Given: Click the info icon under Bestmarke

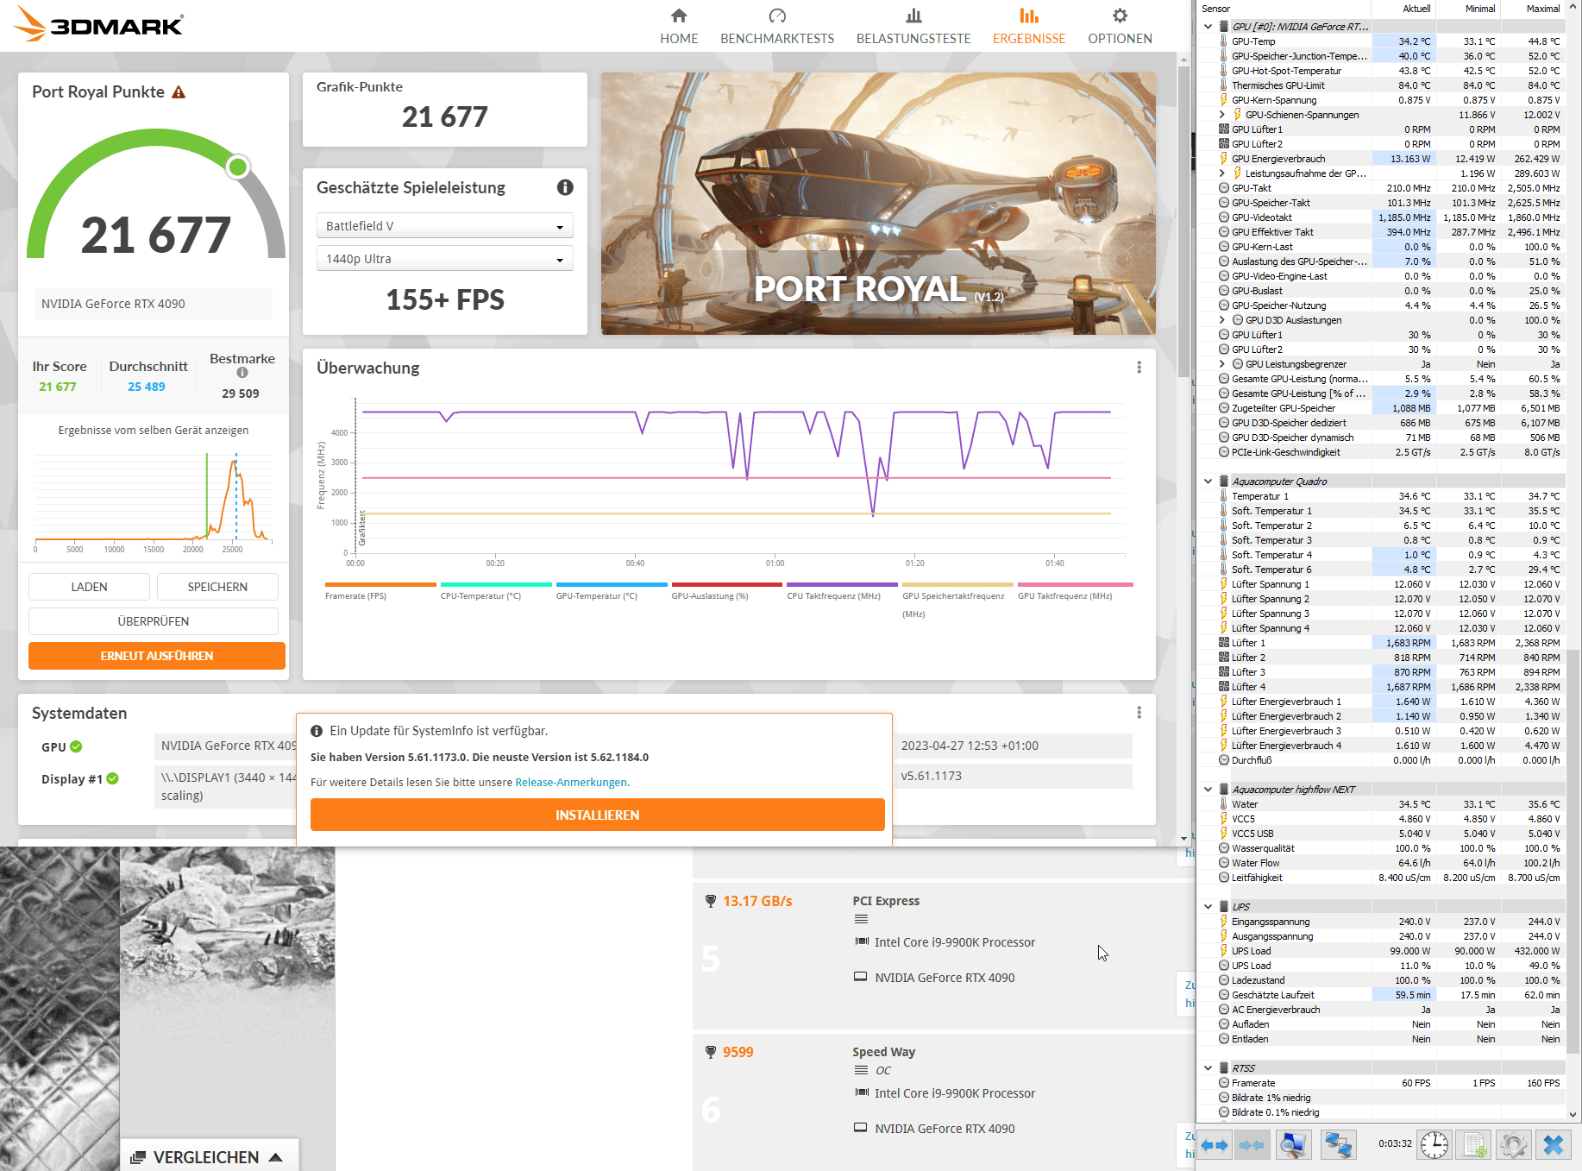Looking at the screenshot, I should click(x=242, y=373).
